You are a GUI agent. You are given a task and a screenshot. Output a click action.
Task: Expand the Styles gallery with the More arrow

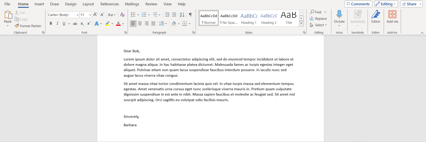[301, 23]
